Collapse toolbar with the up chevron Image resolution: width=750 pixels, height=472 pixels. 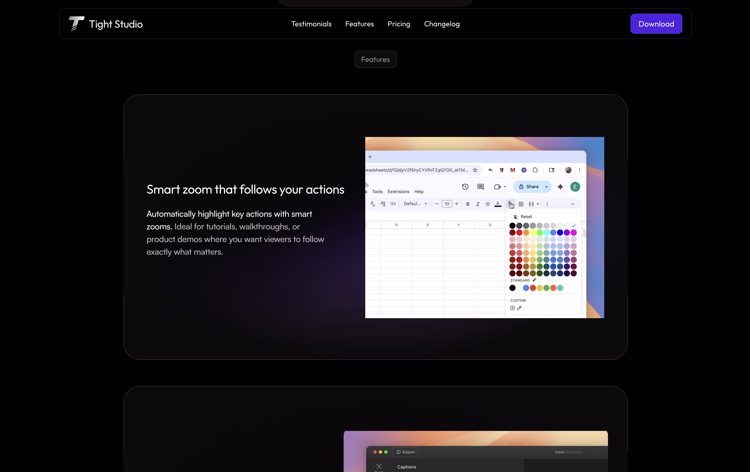tap(572, 204)
